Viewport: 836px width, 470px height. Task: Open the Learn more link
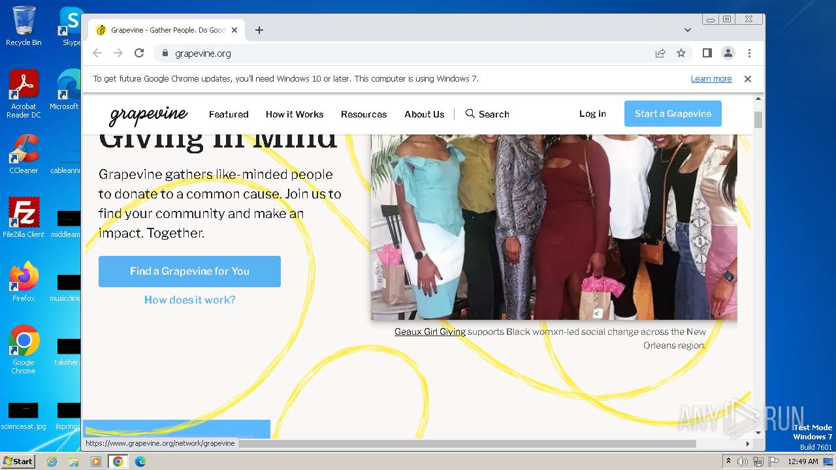[x=711, y=79]
